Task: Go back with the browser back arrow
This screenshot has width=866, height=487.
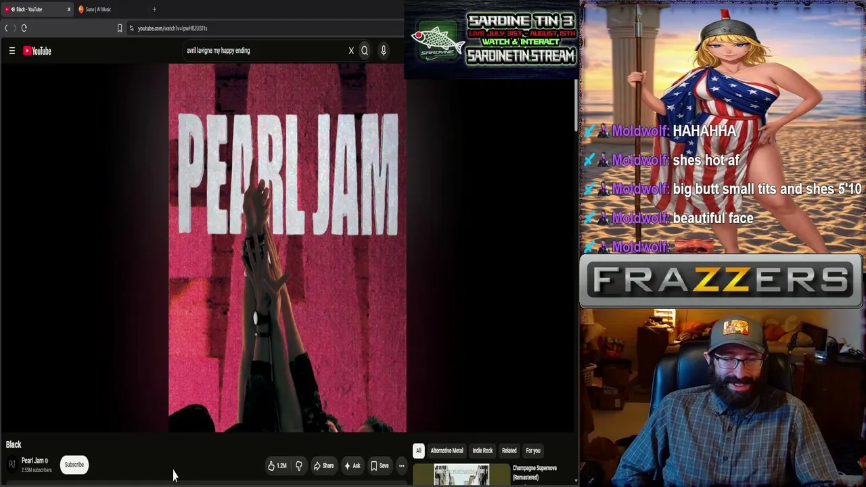Action: [5, 28]
